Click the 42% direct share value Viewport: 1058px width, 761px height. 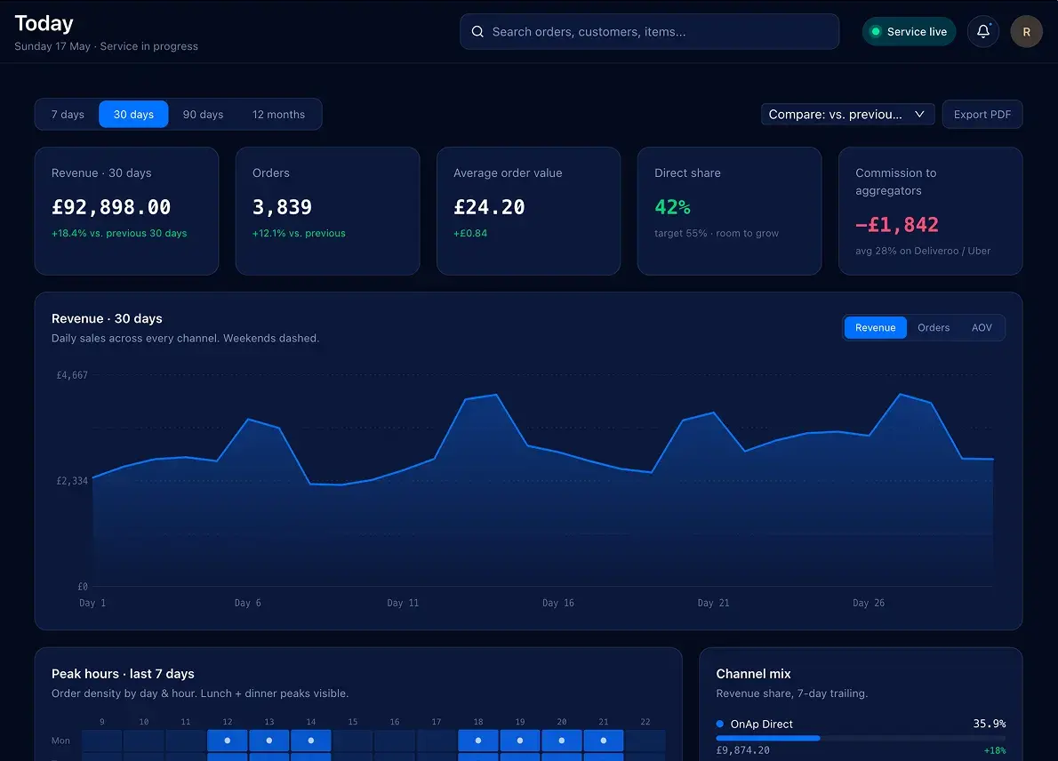[672, 207]
